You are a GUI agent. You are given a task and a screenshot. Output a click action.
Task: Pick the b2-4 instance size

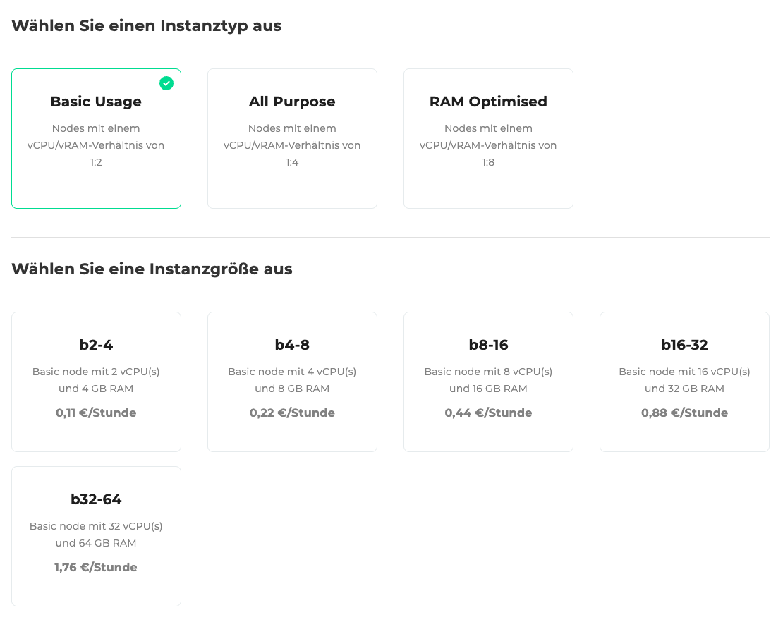pyautogui.click(x=96, y=381)
